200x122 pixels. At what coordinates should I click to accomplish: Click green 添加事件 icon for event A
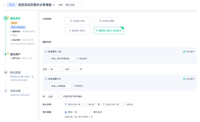(x=184, y=52)
